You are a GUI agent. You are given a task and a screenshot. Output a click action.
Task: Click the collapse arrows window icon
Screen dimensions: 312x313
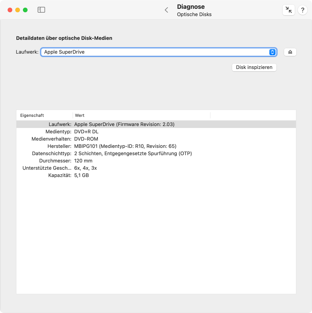289,10
